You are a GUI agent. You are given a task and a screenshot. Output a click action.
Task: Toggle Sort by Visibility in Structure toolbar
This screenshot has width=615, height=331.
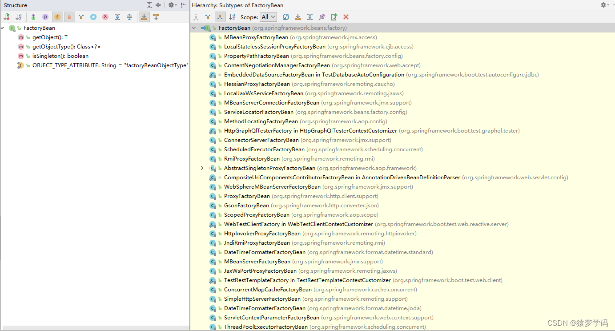(x=7, y=17)
